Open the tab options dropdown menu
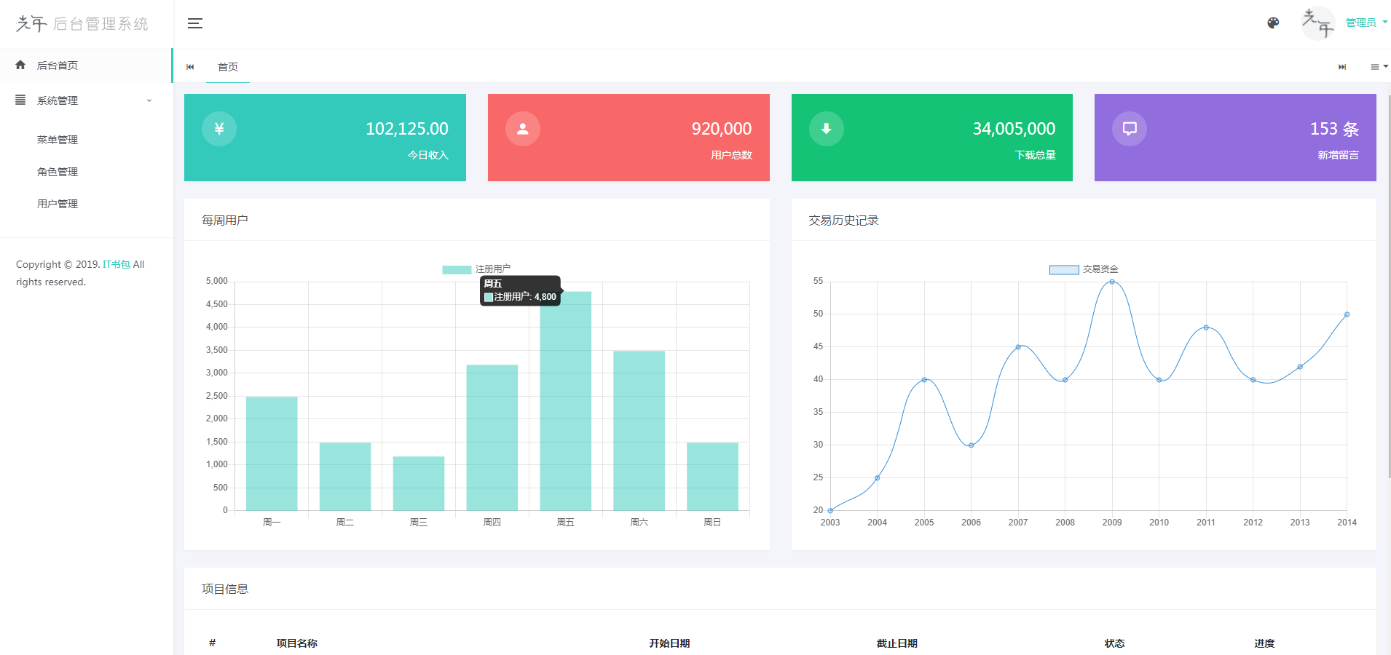The width and height of the screenshot is (1391, 655). (1379, 67)
